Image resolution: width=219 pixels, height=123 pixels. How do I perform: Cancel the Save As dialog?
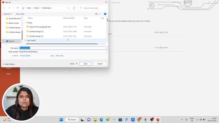click(100, 64)
